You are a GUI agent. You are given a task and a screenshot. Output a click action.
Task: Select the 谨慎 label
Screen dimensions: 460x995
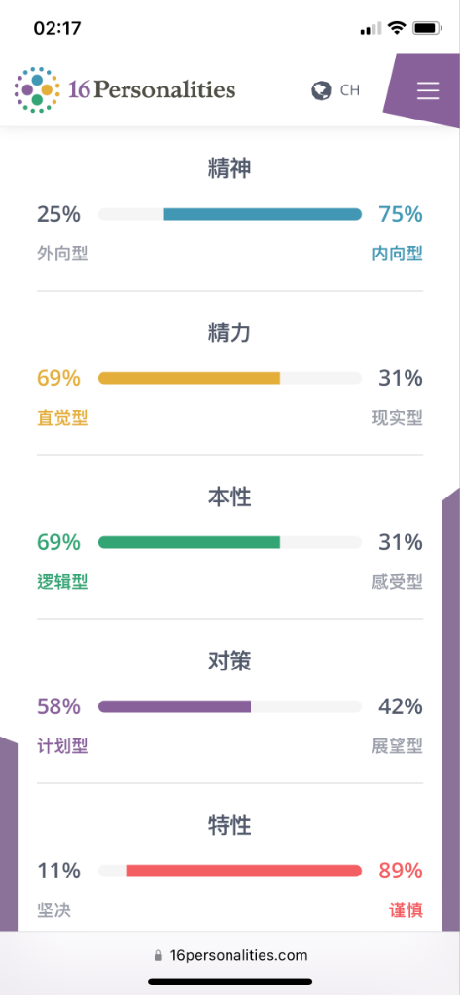coord(406,910)
